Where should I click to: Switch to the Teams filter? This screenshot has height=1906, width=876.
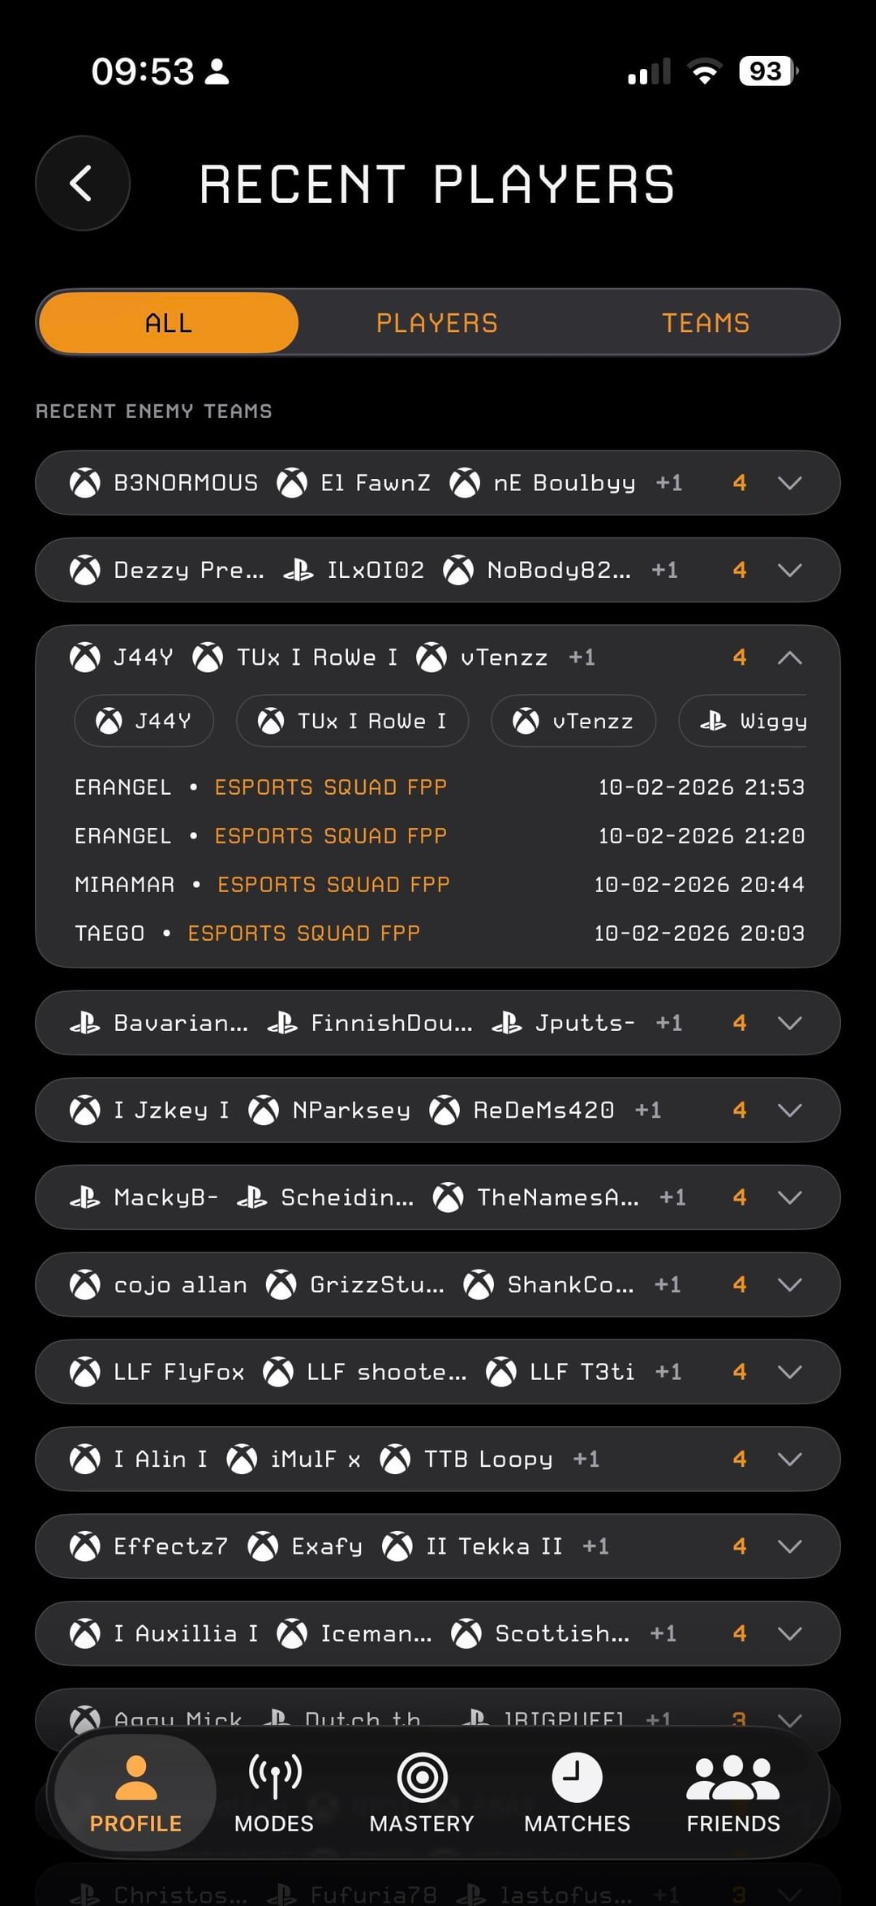click(706, 323)
